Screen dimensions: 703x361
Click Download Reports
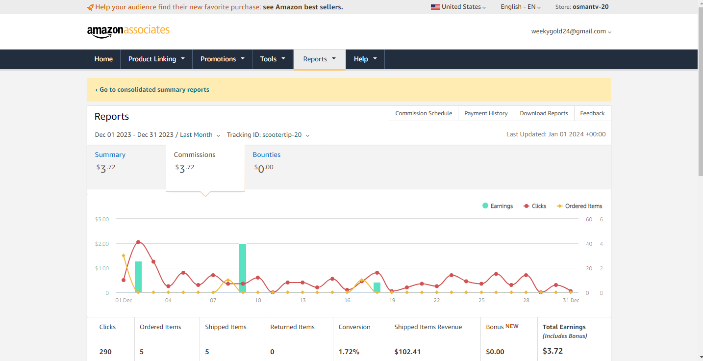pos(544,113)
